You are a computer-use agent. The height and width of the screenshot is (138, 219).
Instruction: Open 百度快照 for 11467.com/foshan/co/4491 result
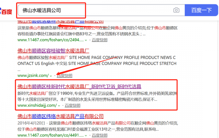coord(100,135)
